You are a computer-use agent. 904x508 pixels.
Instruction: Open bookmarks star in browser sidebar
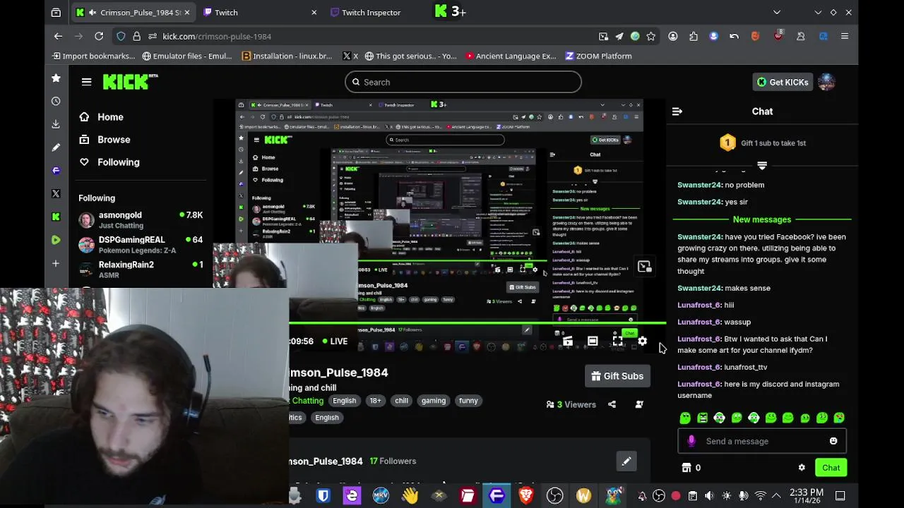(56, 78)
